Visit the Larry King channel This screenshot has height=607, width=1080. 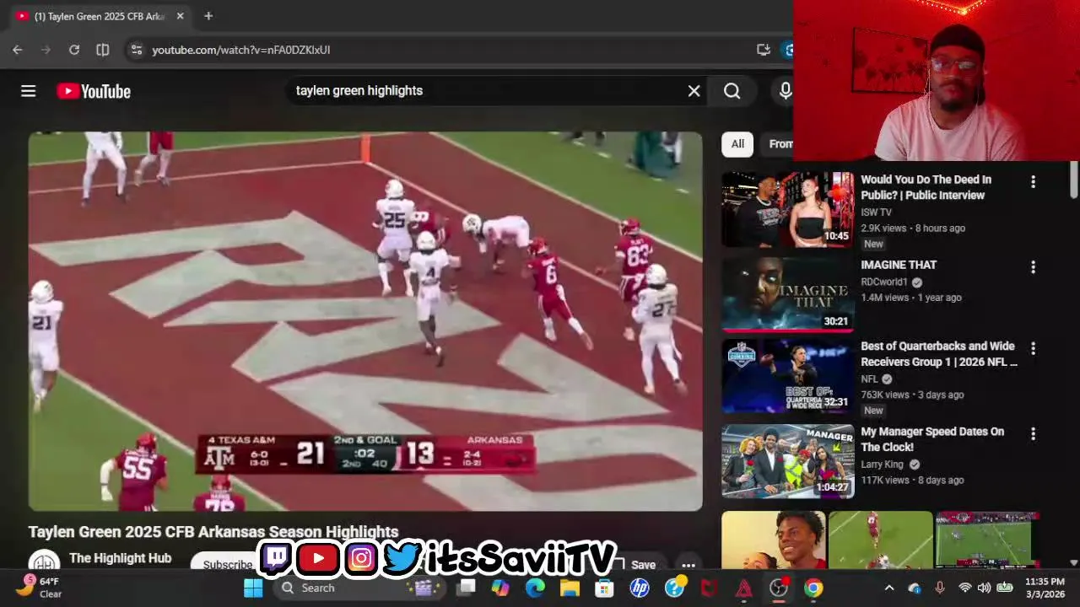point(882,465)
